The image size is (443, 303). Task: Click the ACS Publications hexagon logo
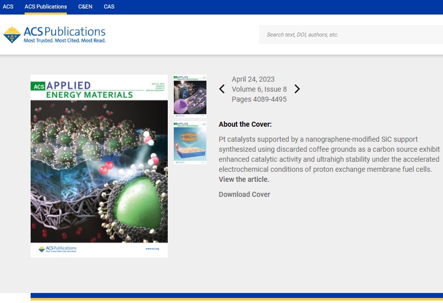point(12,34)
